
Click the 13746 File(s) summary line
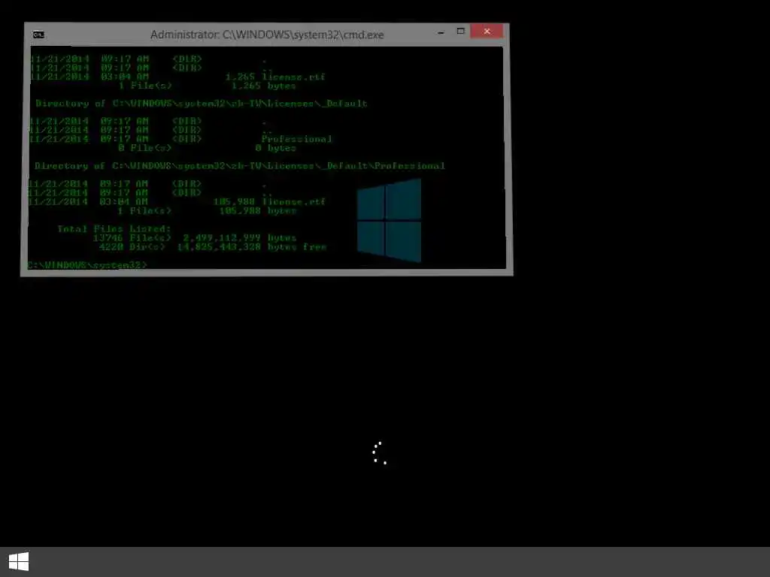pos(195,238)
